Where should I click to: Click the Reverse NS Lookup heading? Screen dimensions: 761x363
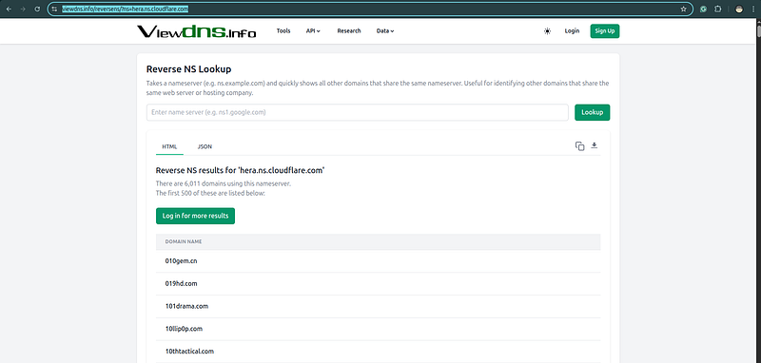188,68
